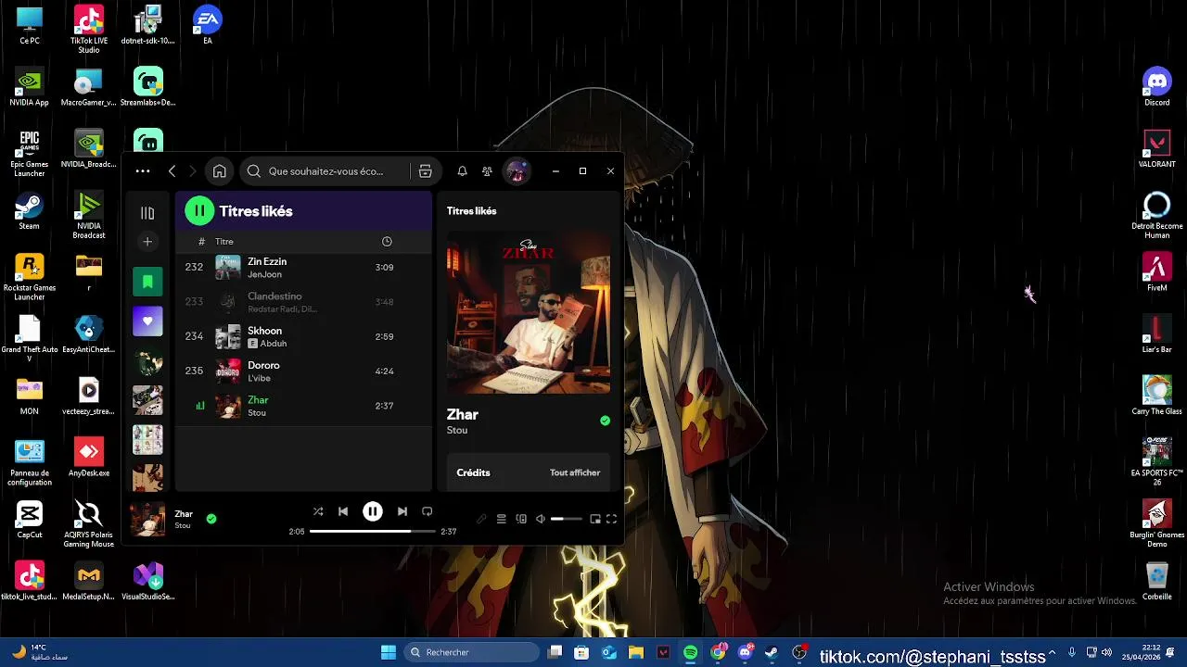This screenshot has width=1187, height=667.
Task: Open the Spotify profile avatar menu
Action: (x=517, y=171)
